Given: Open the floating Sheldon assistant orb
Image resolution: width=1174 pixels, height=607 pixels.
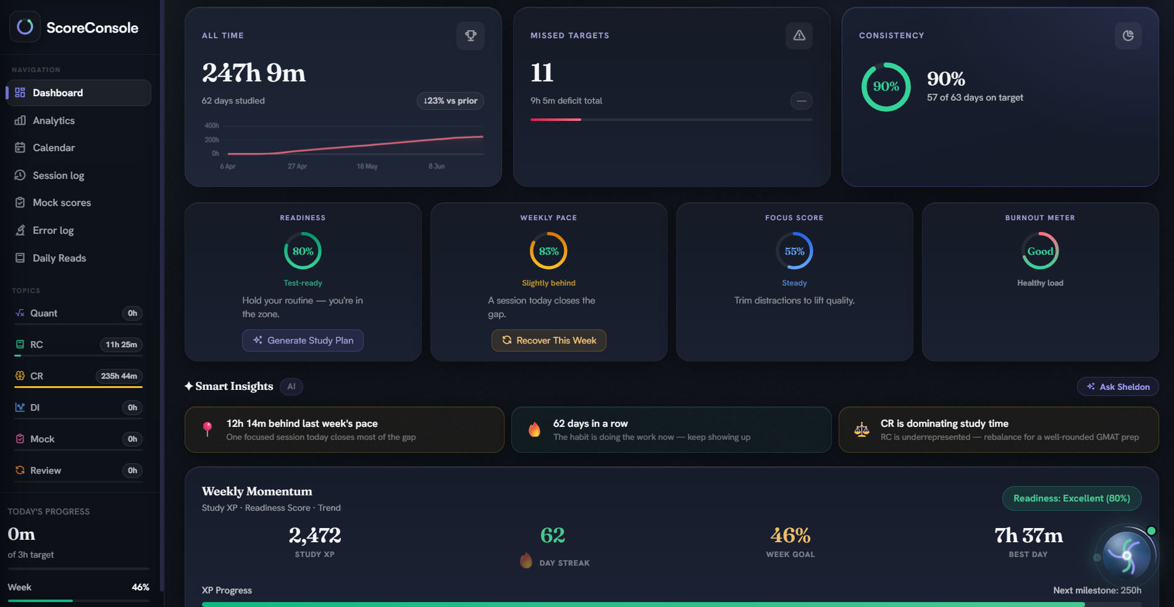Looking at the screenshot, I should pyautogui.click(x=1126, y=555).
